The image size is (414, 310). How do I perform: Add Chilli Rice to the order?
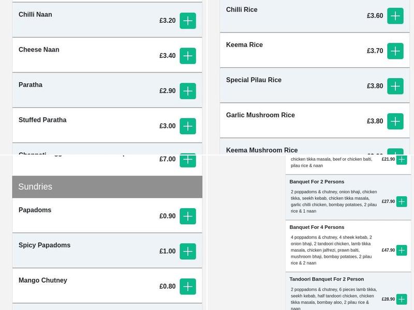pos(395,16)
